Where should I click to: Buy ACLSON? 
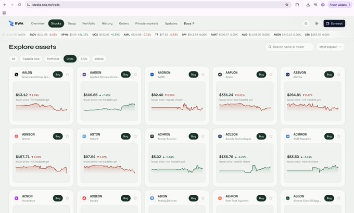[261, 136]
